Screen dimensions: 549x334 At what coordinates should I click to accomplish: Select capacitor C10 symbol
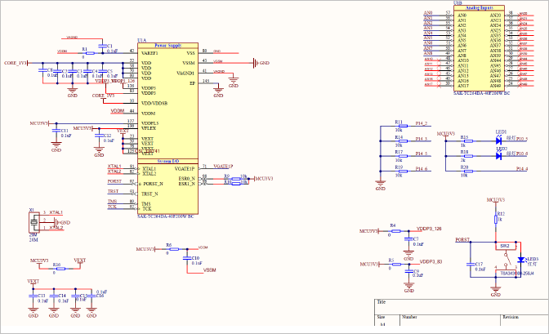pos(186,258)
